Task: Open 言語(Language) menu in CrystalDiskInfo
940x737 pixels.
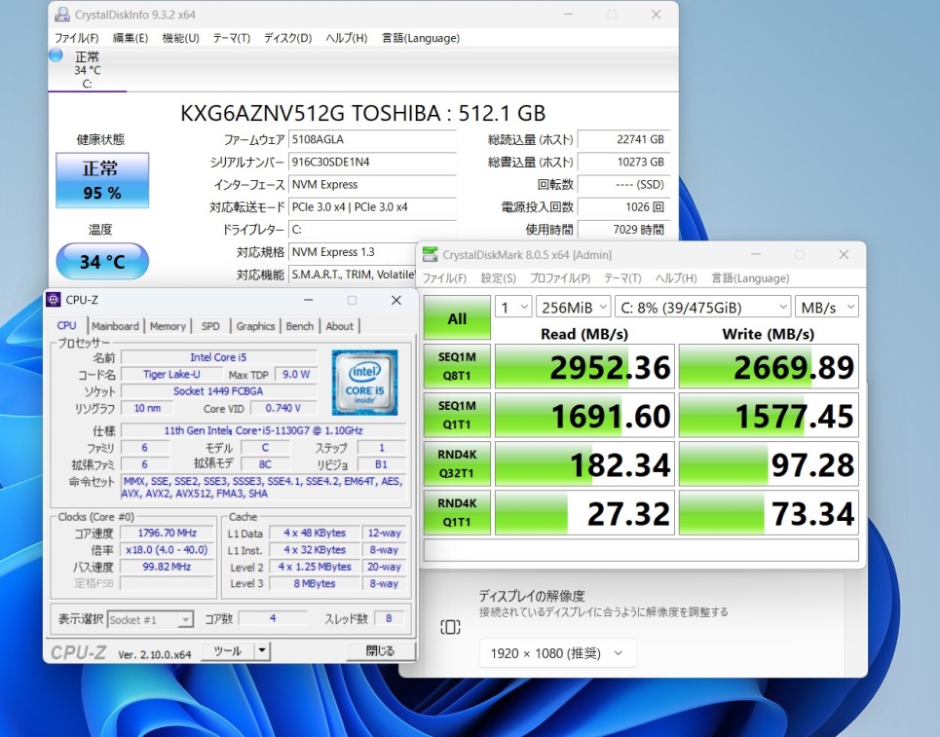Action: point(421,38)
